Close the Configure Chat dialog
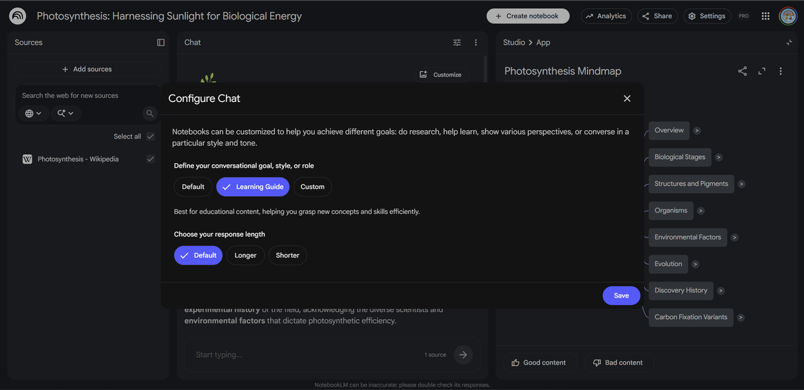Image resolution: width=804 pixels, height=390 pixels. pos(627,99)
